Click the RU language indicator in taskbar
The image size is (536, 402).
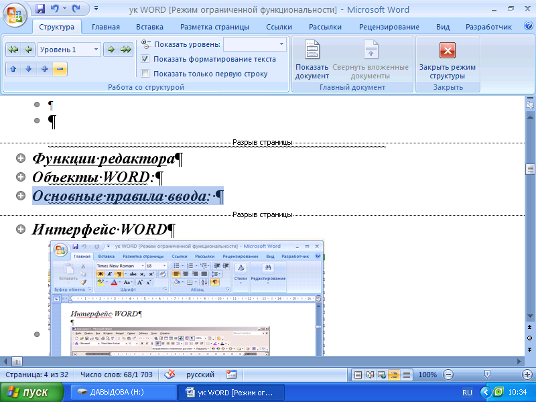(x=467, y=393)
